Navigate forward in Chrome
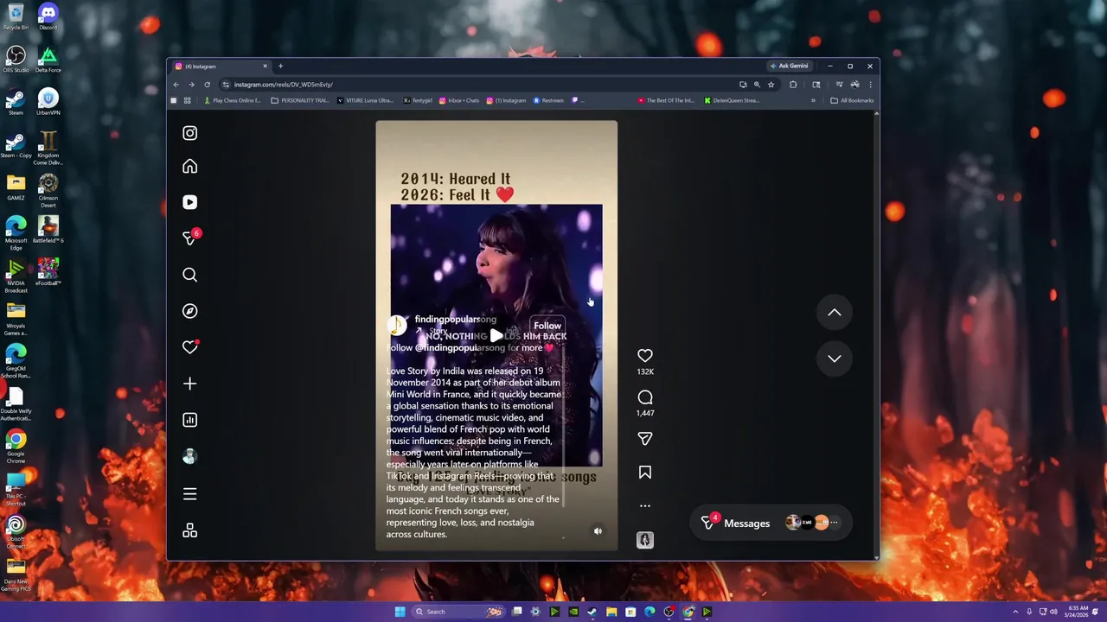 tap(191, 85)
